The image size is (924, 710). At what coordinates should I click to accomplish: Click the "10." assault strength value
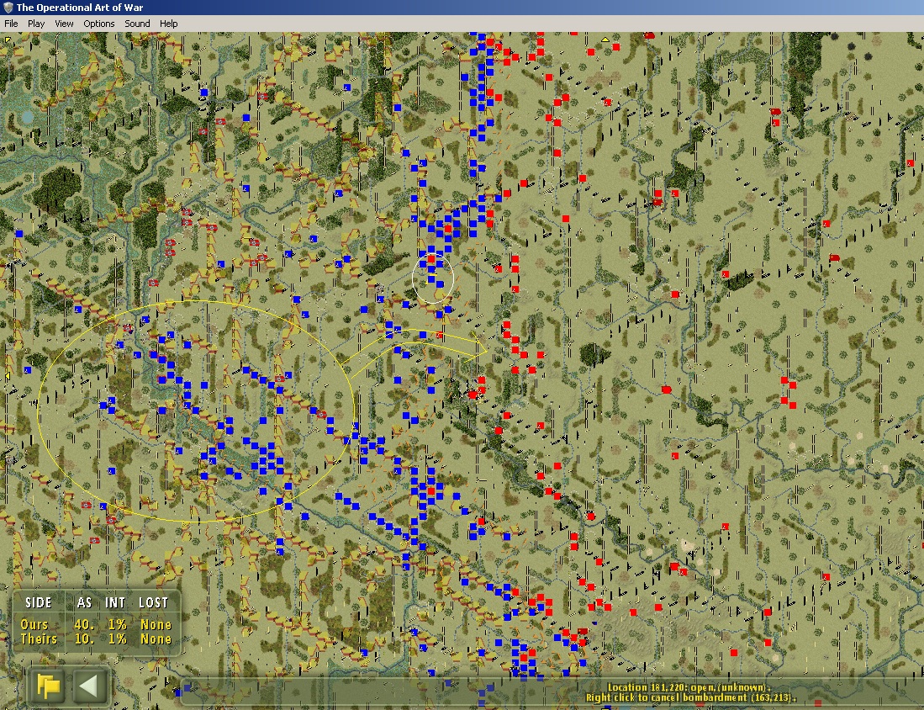pyautogui.click(x=84, y=638)
